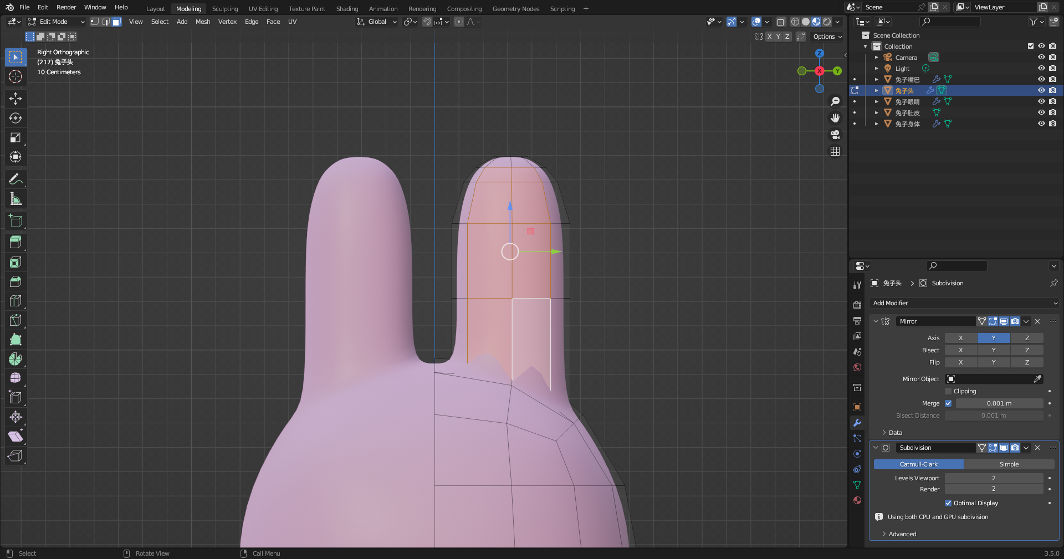Select the Annotate tool
1064x559 pixels.
pyautogui.click(x=16, y=179)
